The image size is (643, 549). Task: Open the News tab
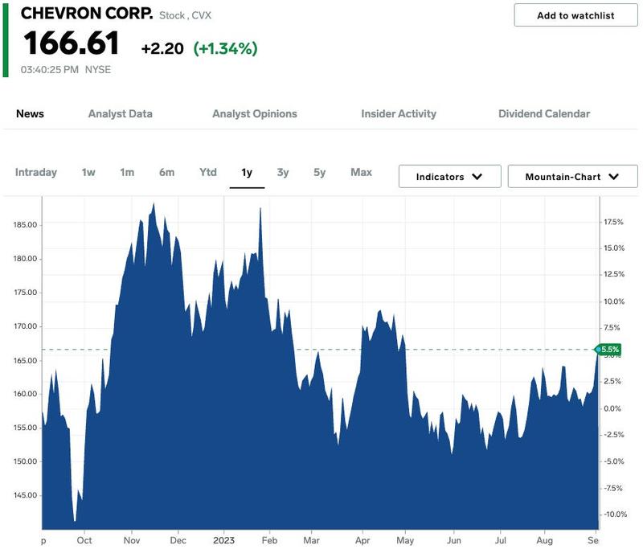pos(30,113)
